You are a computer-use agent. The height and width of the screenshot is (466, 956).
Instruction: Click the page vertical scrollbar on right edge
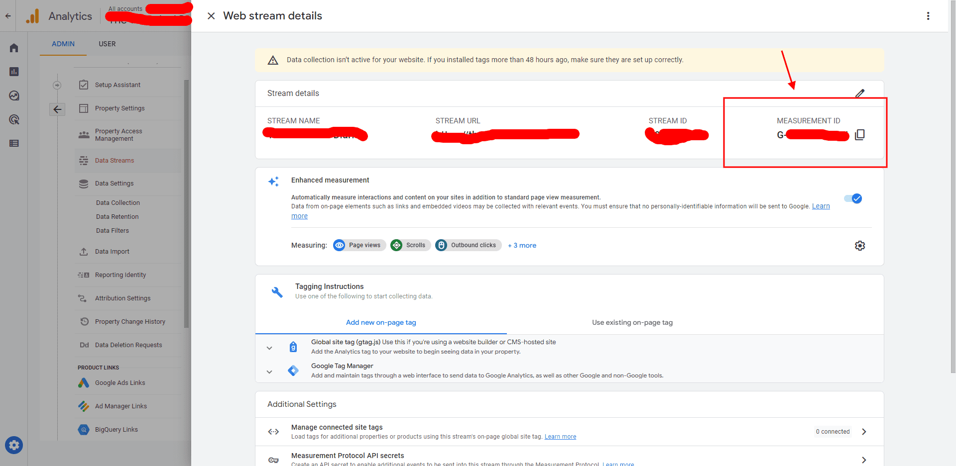pyautogui.click(x=953, y=186)
